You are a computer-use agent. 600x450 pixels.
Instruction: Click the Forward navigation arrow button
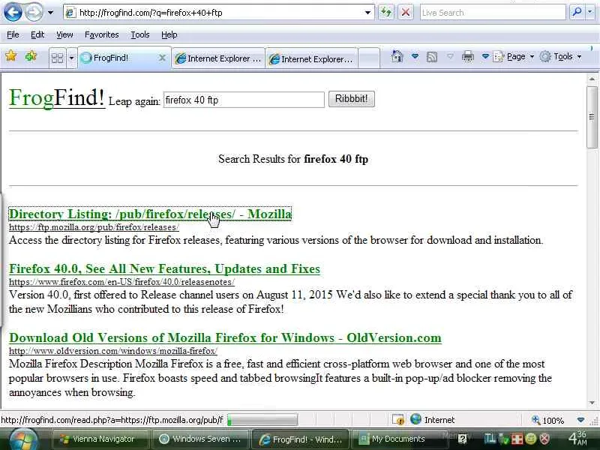[34, 12]
